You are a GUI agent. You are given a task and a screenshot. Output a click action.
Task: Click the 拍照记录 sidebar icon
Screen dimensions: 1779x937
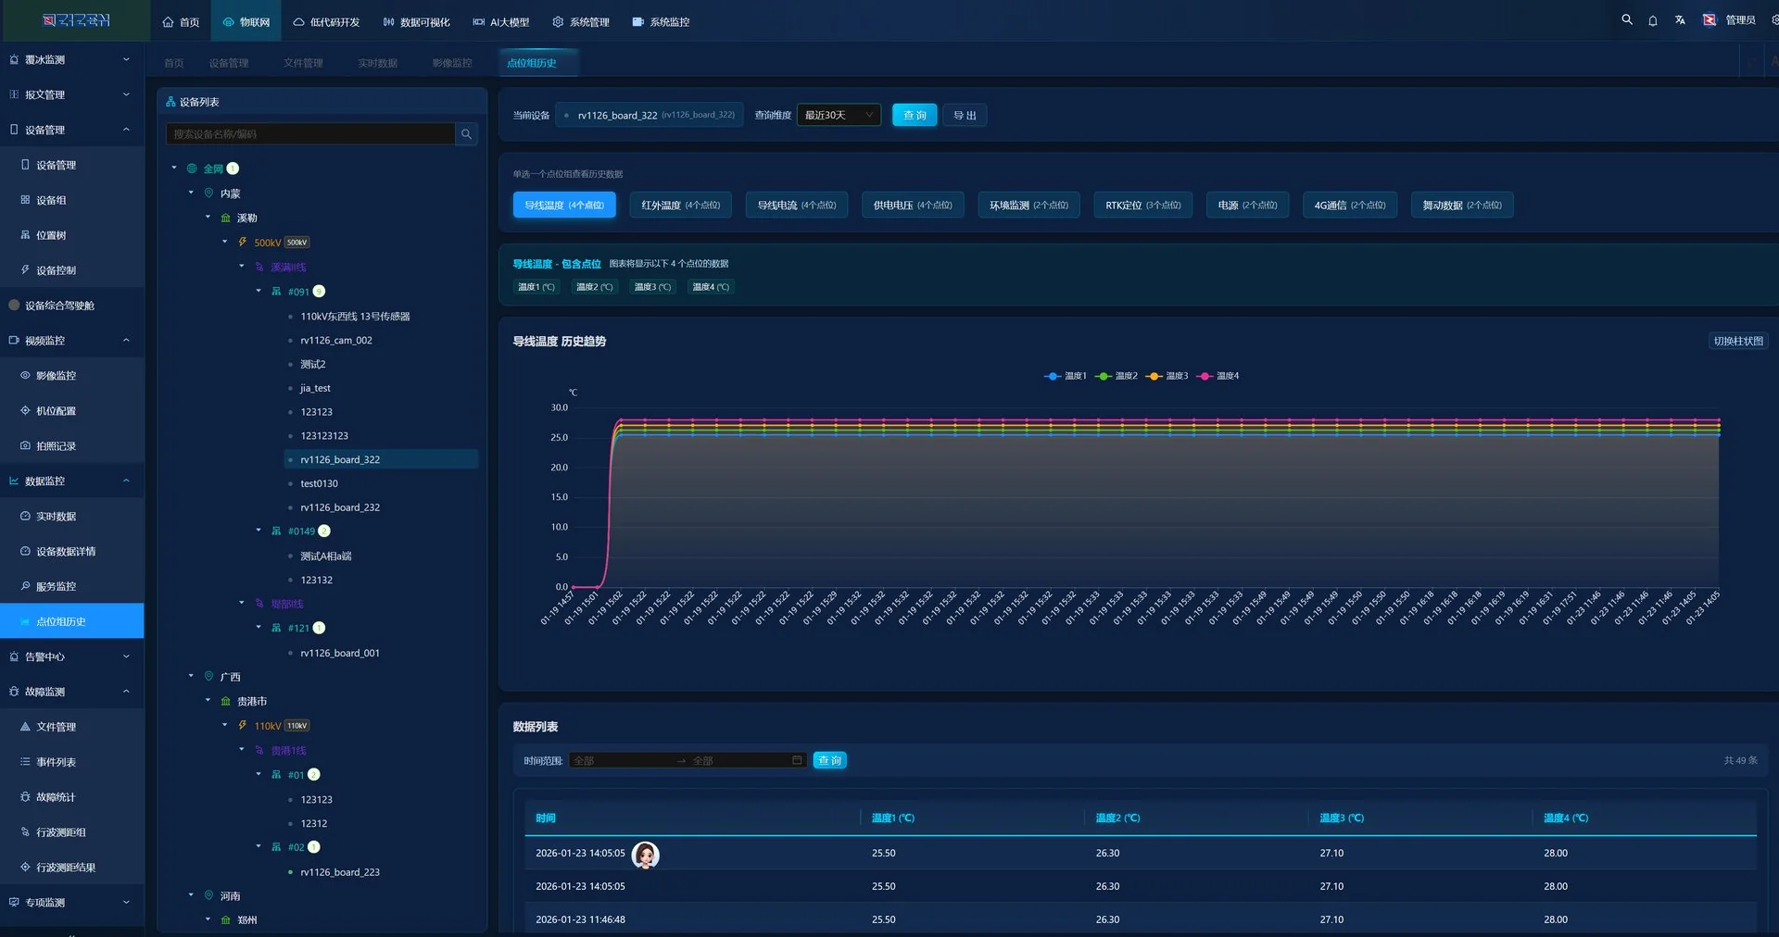pyautogui.click(x=25, y=445)
